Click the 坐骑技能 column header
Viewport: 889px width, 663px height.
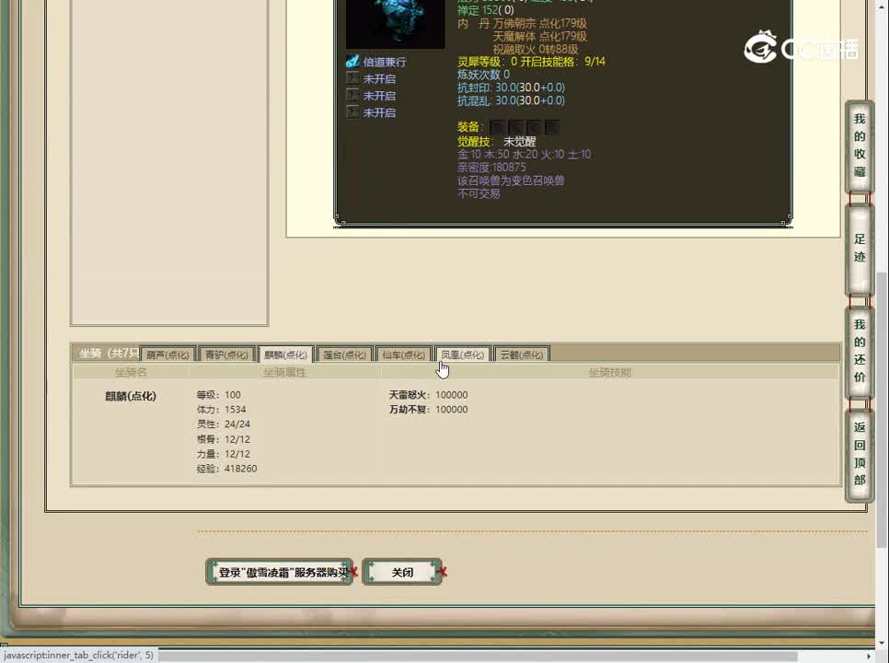pyautogui.click(x=609, y=373)
